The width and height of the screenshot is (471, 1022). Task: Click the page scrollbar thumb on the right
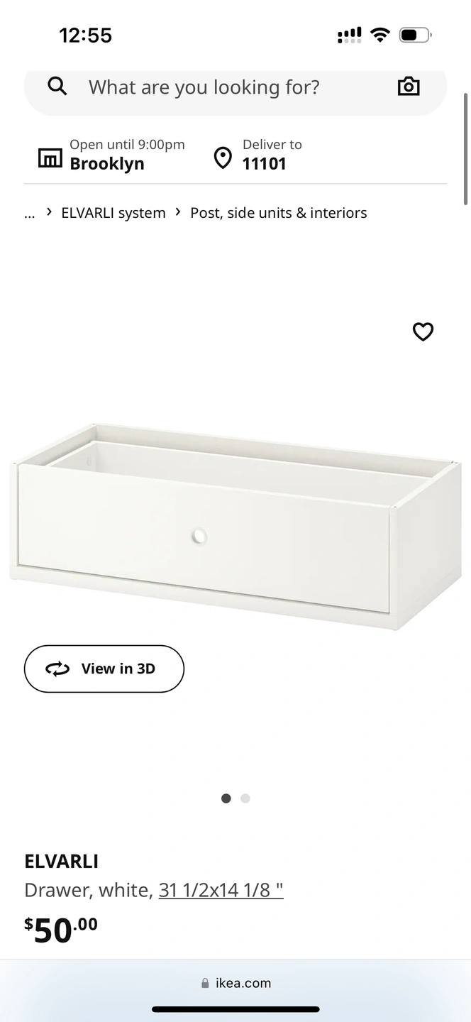pyautogui.click(x=466, y=148)
